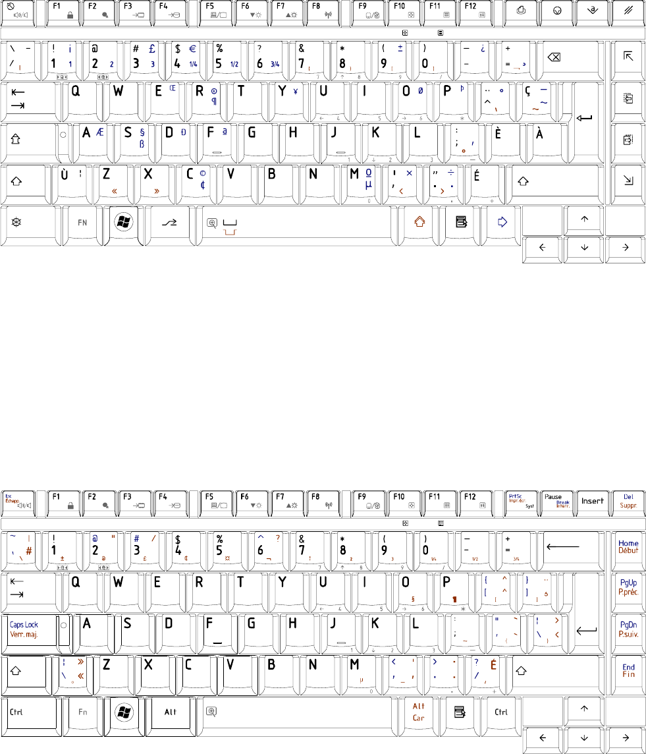
Task: Click the key with } and ] brackets
Action: point(537,592)
